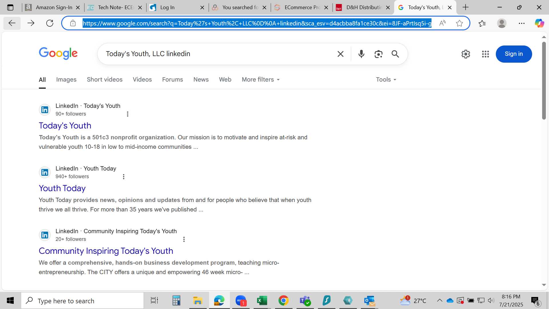Open Task View on the taskbar
The width and height of the screenshot is (549, 309).
(154, 301)
